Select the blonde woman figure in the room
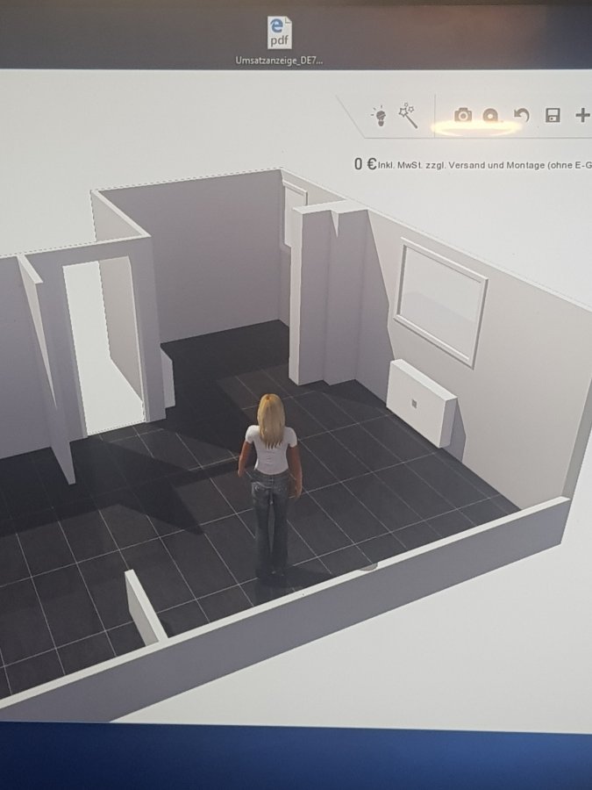The height and width of the screenshot is (790, 592). pyautogui.click(x=271, y=483)
